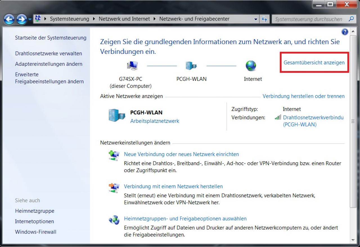The image size is (360, 247).
Task: Click Netzwerk und Internet breadcrumb segment
Action: click(x=124, y=19)
